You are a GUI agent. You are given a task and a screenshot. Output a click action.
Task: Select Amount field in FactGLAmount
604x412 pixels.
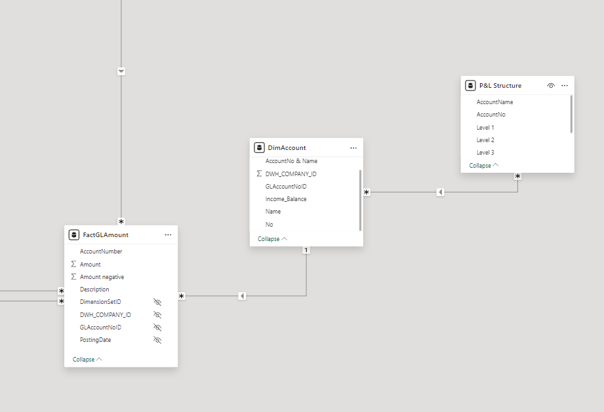click(90, 264)
